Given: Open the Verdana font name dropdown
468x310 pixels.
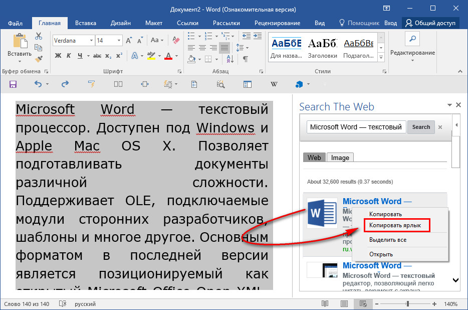Looking at the screenshot, I should click(91, 40).
